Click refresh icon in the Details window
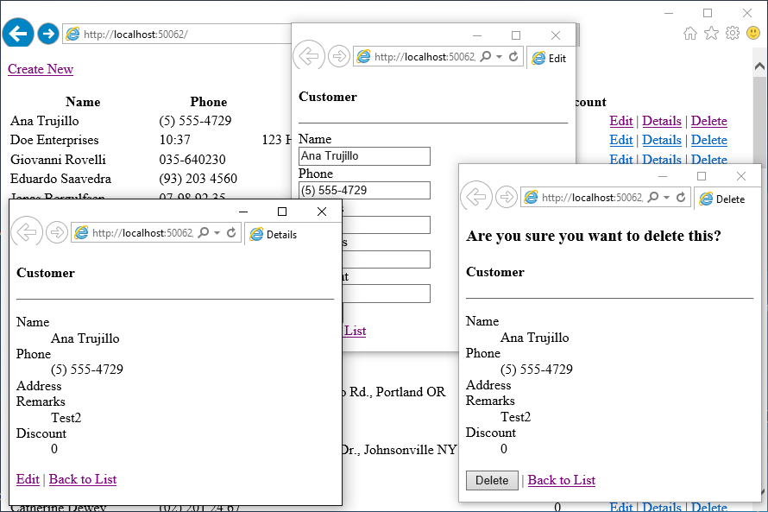 pyautogui.click(x=231, y=233)
